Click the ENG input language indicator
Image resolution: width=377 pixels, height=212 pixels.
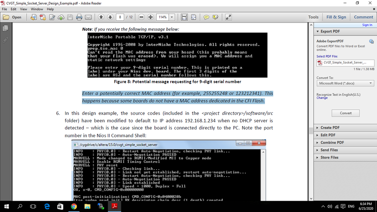[x=351, y=206]
